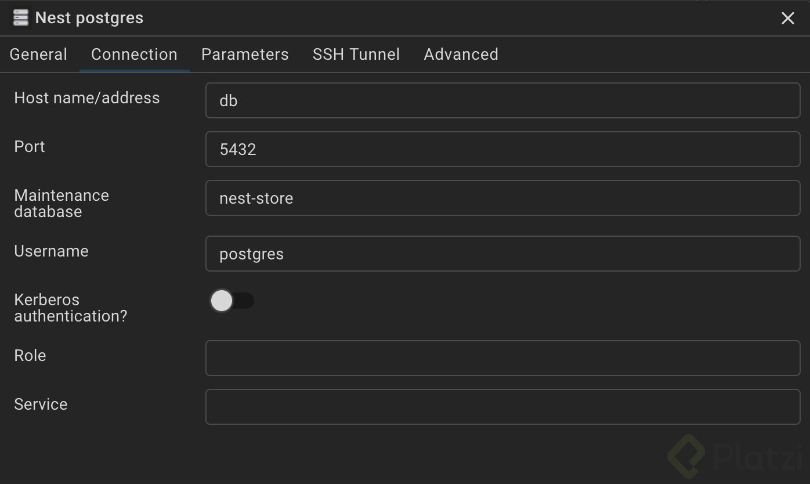Select the Connection tab
The height and width of the screenshot is (484, 810).
click(x=134, y=55)
